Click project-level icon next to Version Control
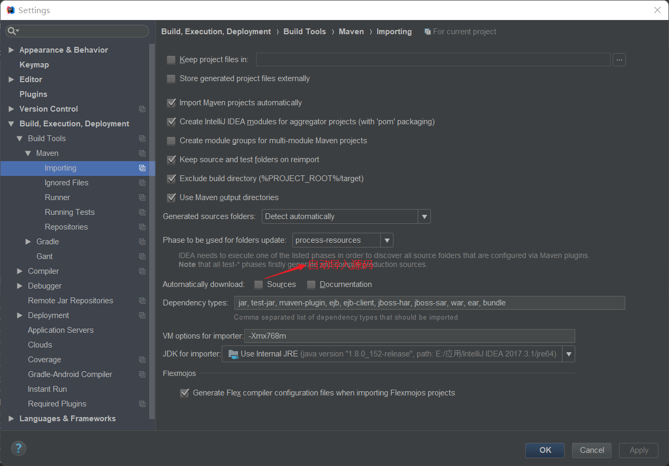The width and height of the screenshot is (669, 466). pos(142,109)
